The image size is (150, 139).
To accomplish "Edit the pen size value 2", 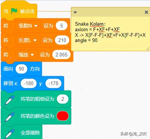I will coord(63,99).
